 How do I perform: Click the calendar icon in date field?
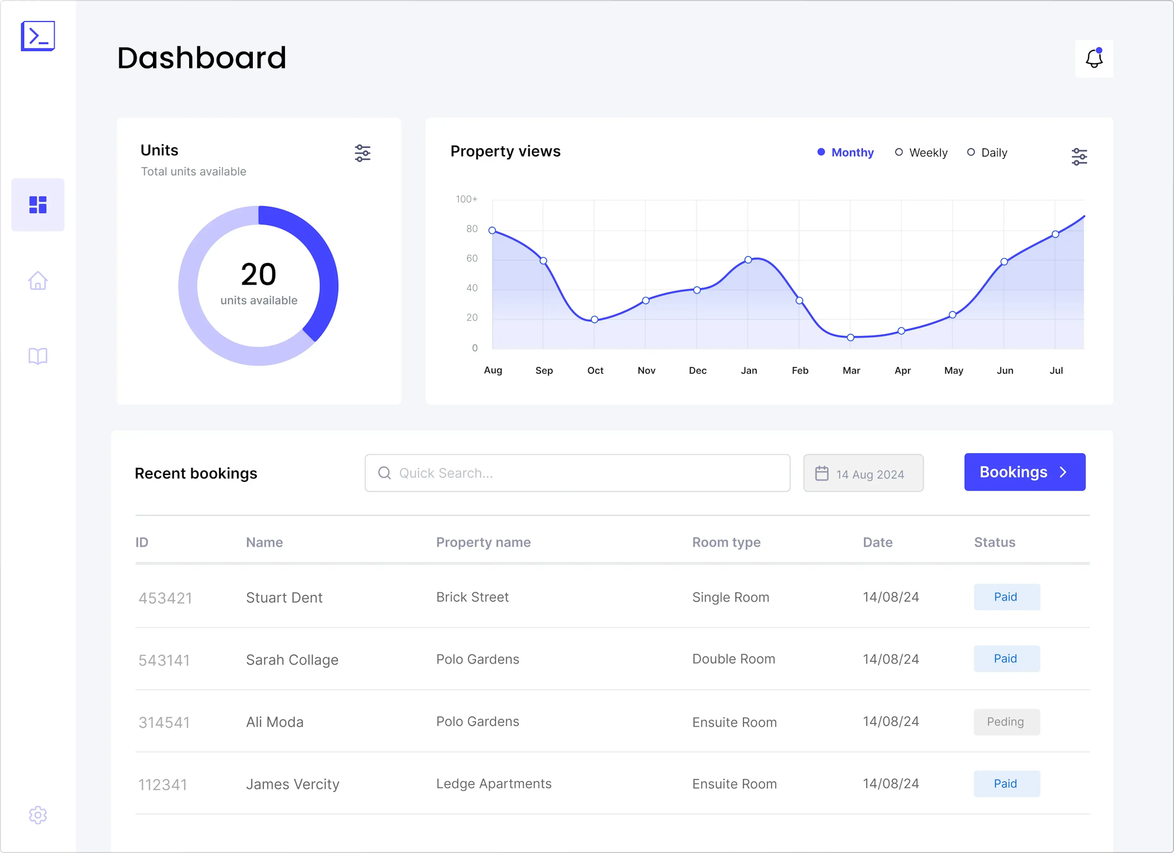pyautogui.click(x=822, y=473)
